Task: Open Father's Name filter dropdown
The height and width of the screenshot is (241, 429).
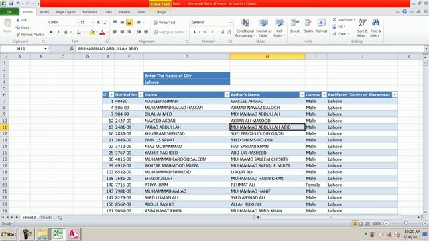Action: pos(302,95)
